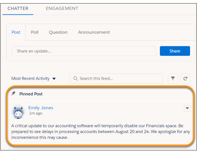197x155 pixels.
Task: Switch to the ENGAGEMENT tab
Action: point(62,8)
